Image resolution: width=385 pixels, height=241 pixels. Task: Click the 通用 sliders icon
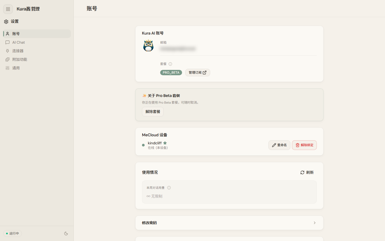[x=7, y=68]
